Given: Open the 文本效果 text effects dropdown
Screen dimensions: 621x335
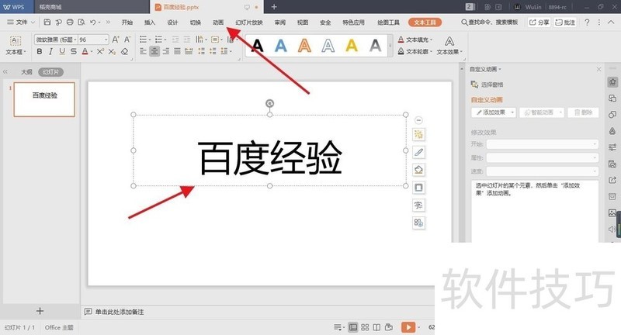Looking at the screenshot, I should click(449, 46).
